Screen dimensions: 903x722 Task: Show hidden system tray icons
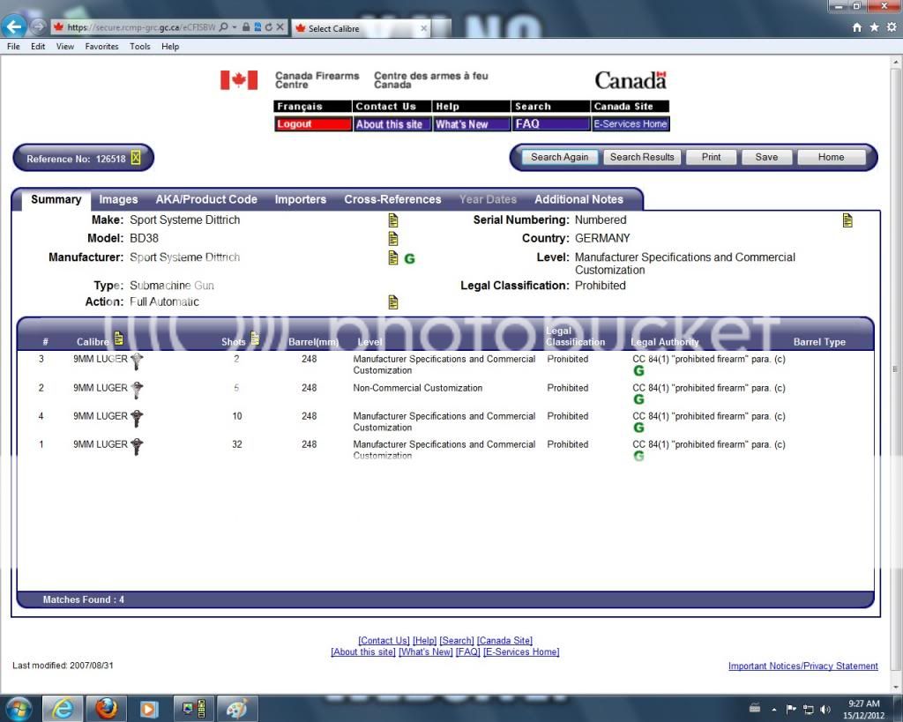774,709
